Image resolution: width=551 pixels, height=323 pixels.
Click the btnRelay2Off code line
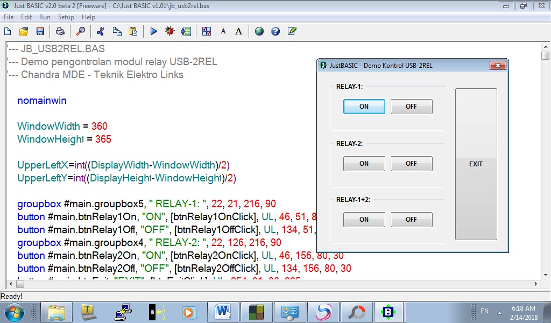coord(184,269)
